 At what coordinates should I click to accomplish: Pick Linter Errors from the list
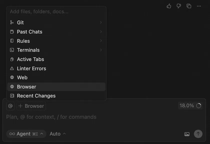pos(31,68)
